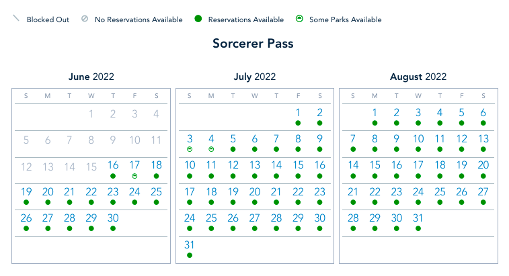
Task: Select July 31 on the calendar
Action: pos(190,244)
